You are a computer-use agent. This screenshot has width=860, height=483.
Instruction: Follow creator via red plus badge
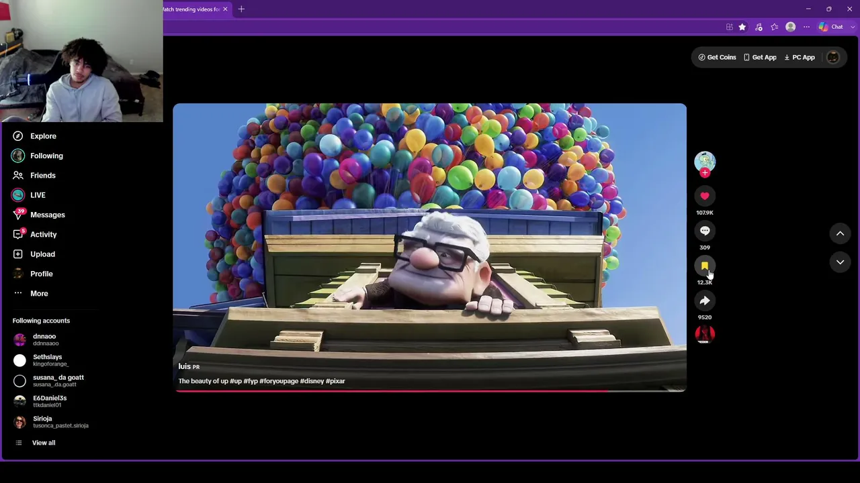(x=705, y=173)
